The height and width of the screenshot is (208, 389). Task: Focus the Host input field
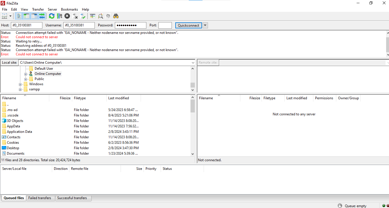pyautogui.click(x=27, y=25)
